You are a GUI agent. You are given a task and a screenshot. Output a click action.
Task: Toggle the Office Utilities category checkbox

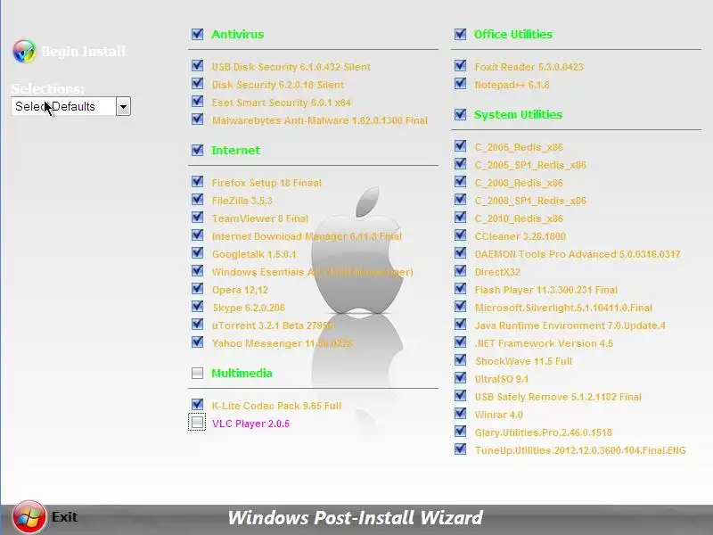click(x=460, y=34)
